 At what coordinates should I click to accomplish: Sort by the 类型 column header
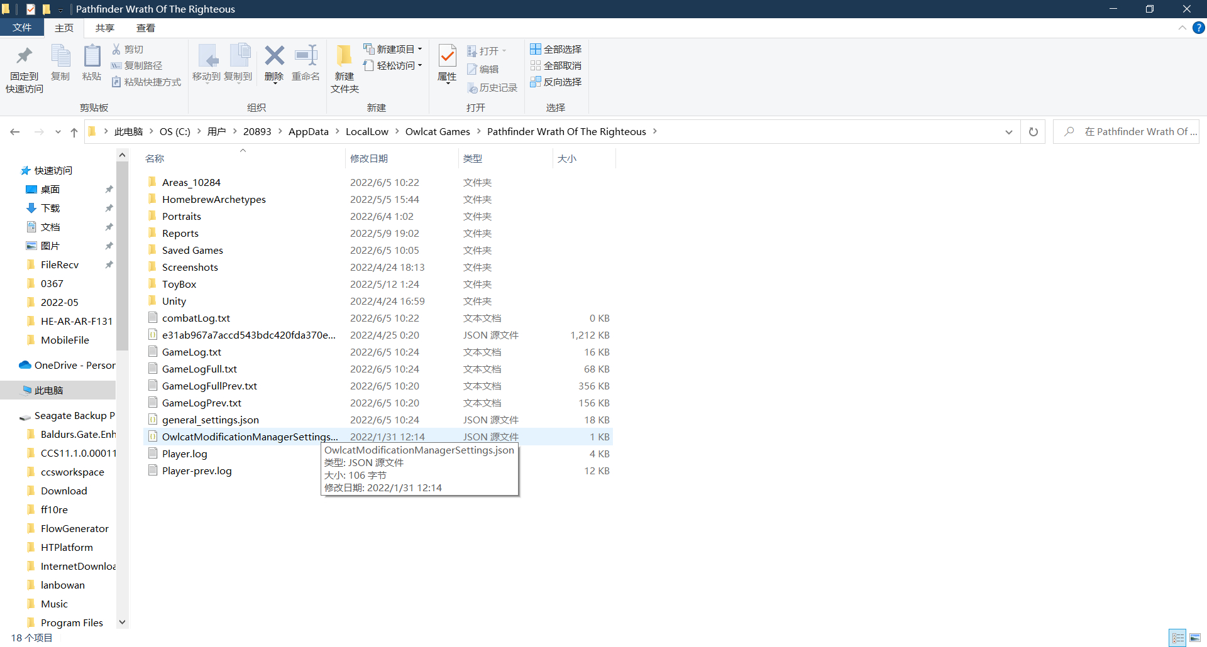click(505, 158)
